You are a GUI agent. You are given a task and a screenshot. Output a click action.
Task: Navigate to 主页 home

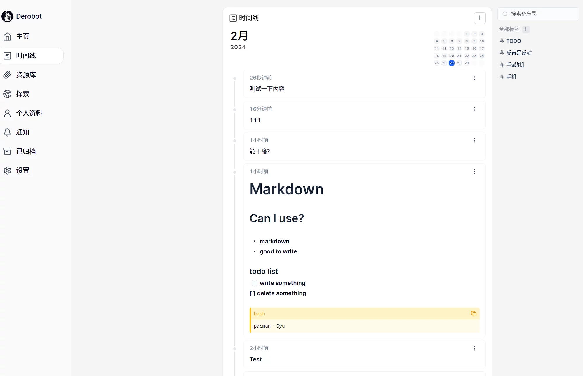[22, 36]
